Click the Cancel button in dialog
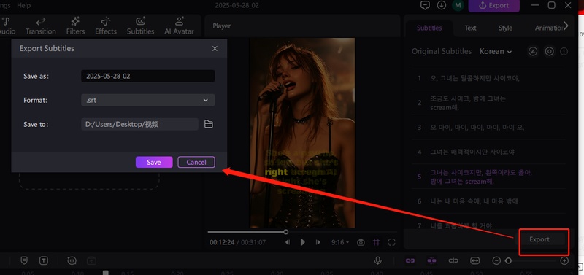Viewport: 584px width, 275px height. [196, 162]
